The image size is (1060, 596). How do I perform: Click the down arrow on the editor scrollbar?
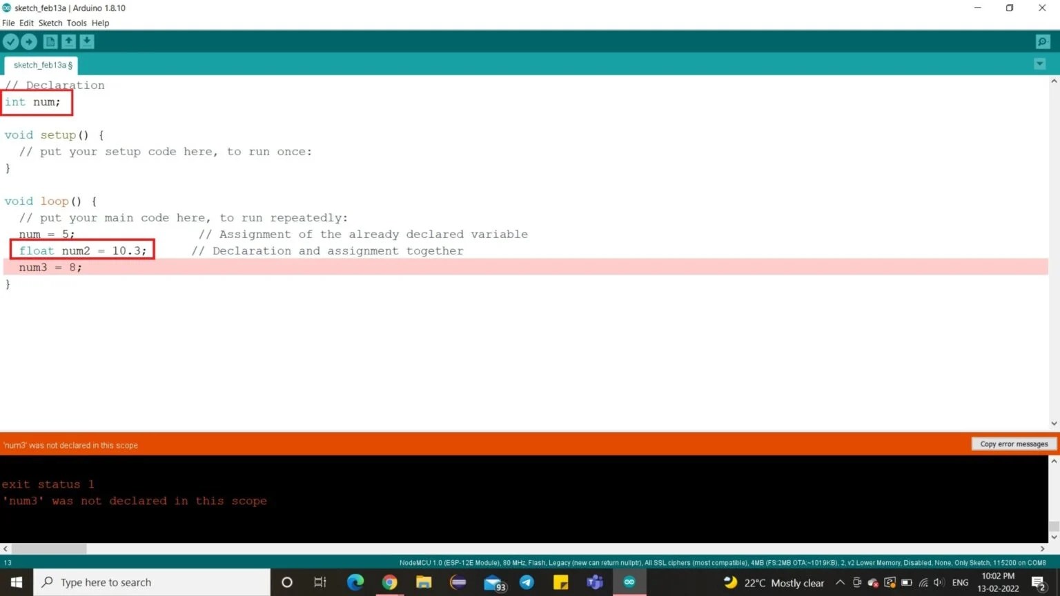[1054, 424]
